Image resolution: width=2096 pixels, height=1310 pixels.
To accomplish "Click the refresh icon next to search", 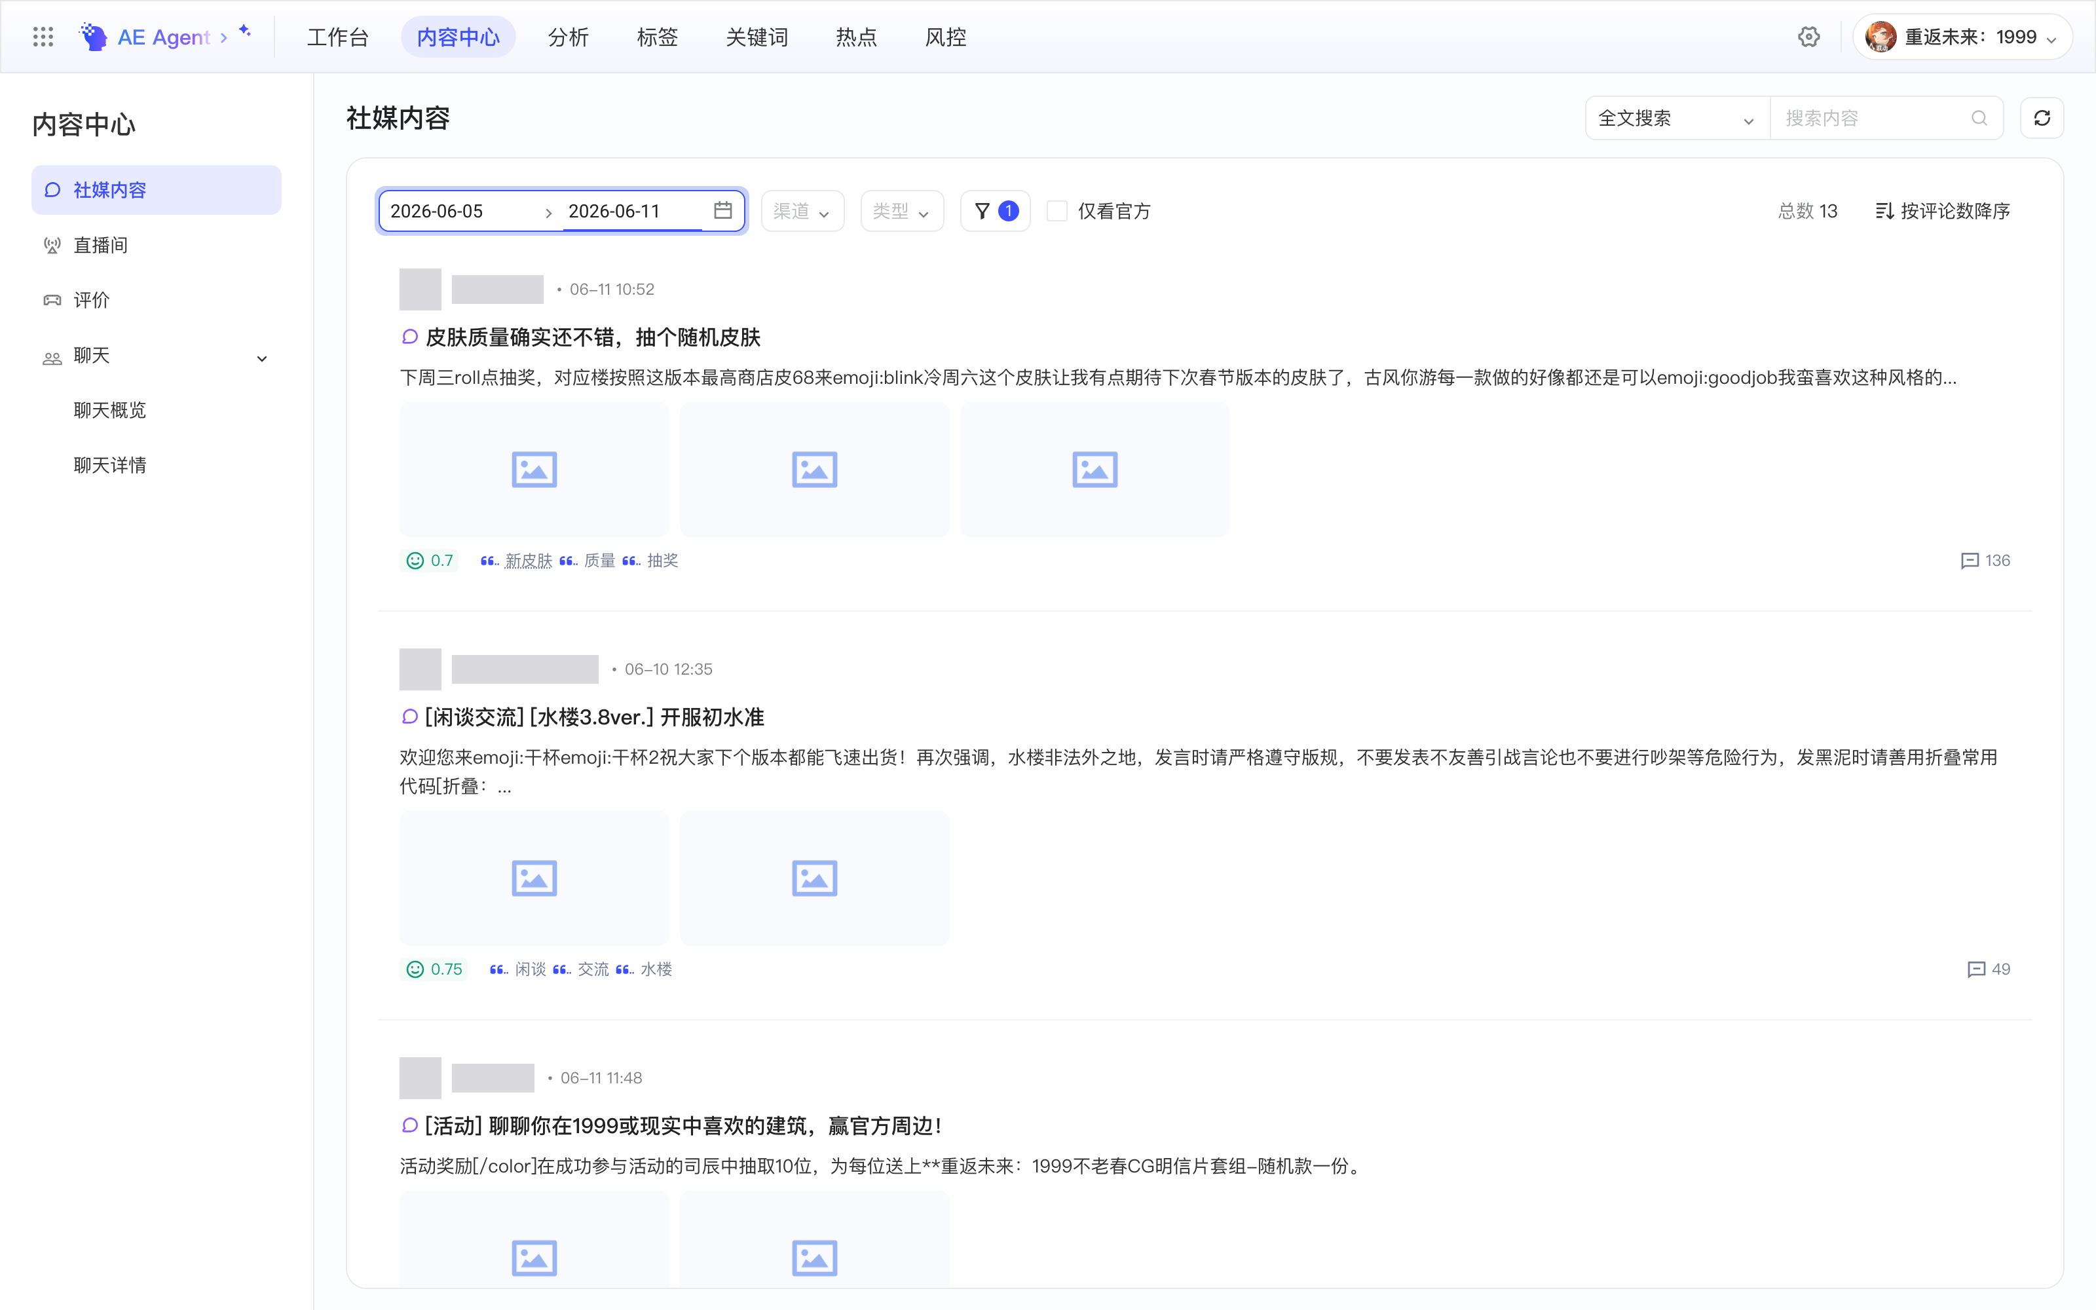I will point(2042,118).
